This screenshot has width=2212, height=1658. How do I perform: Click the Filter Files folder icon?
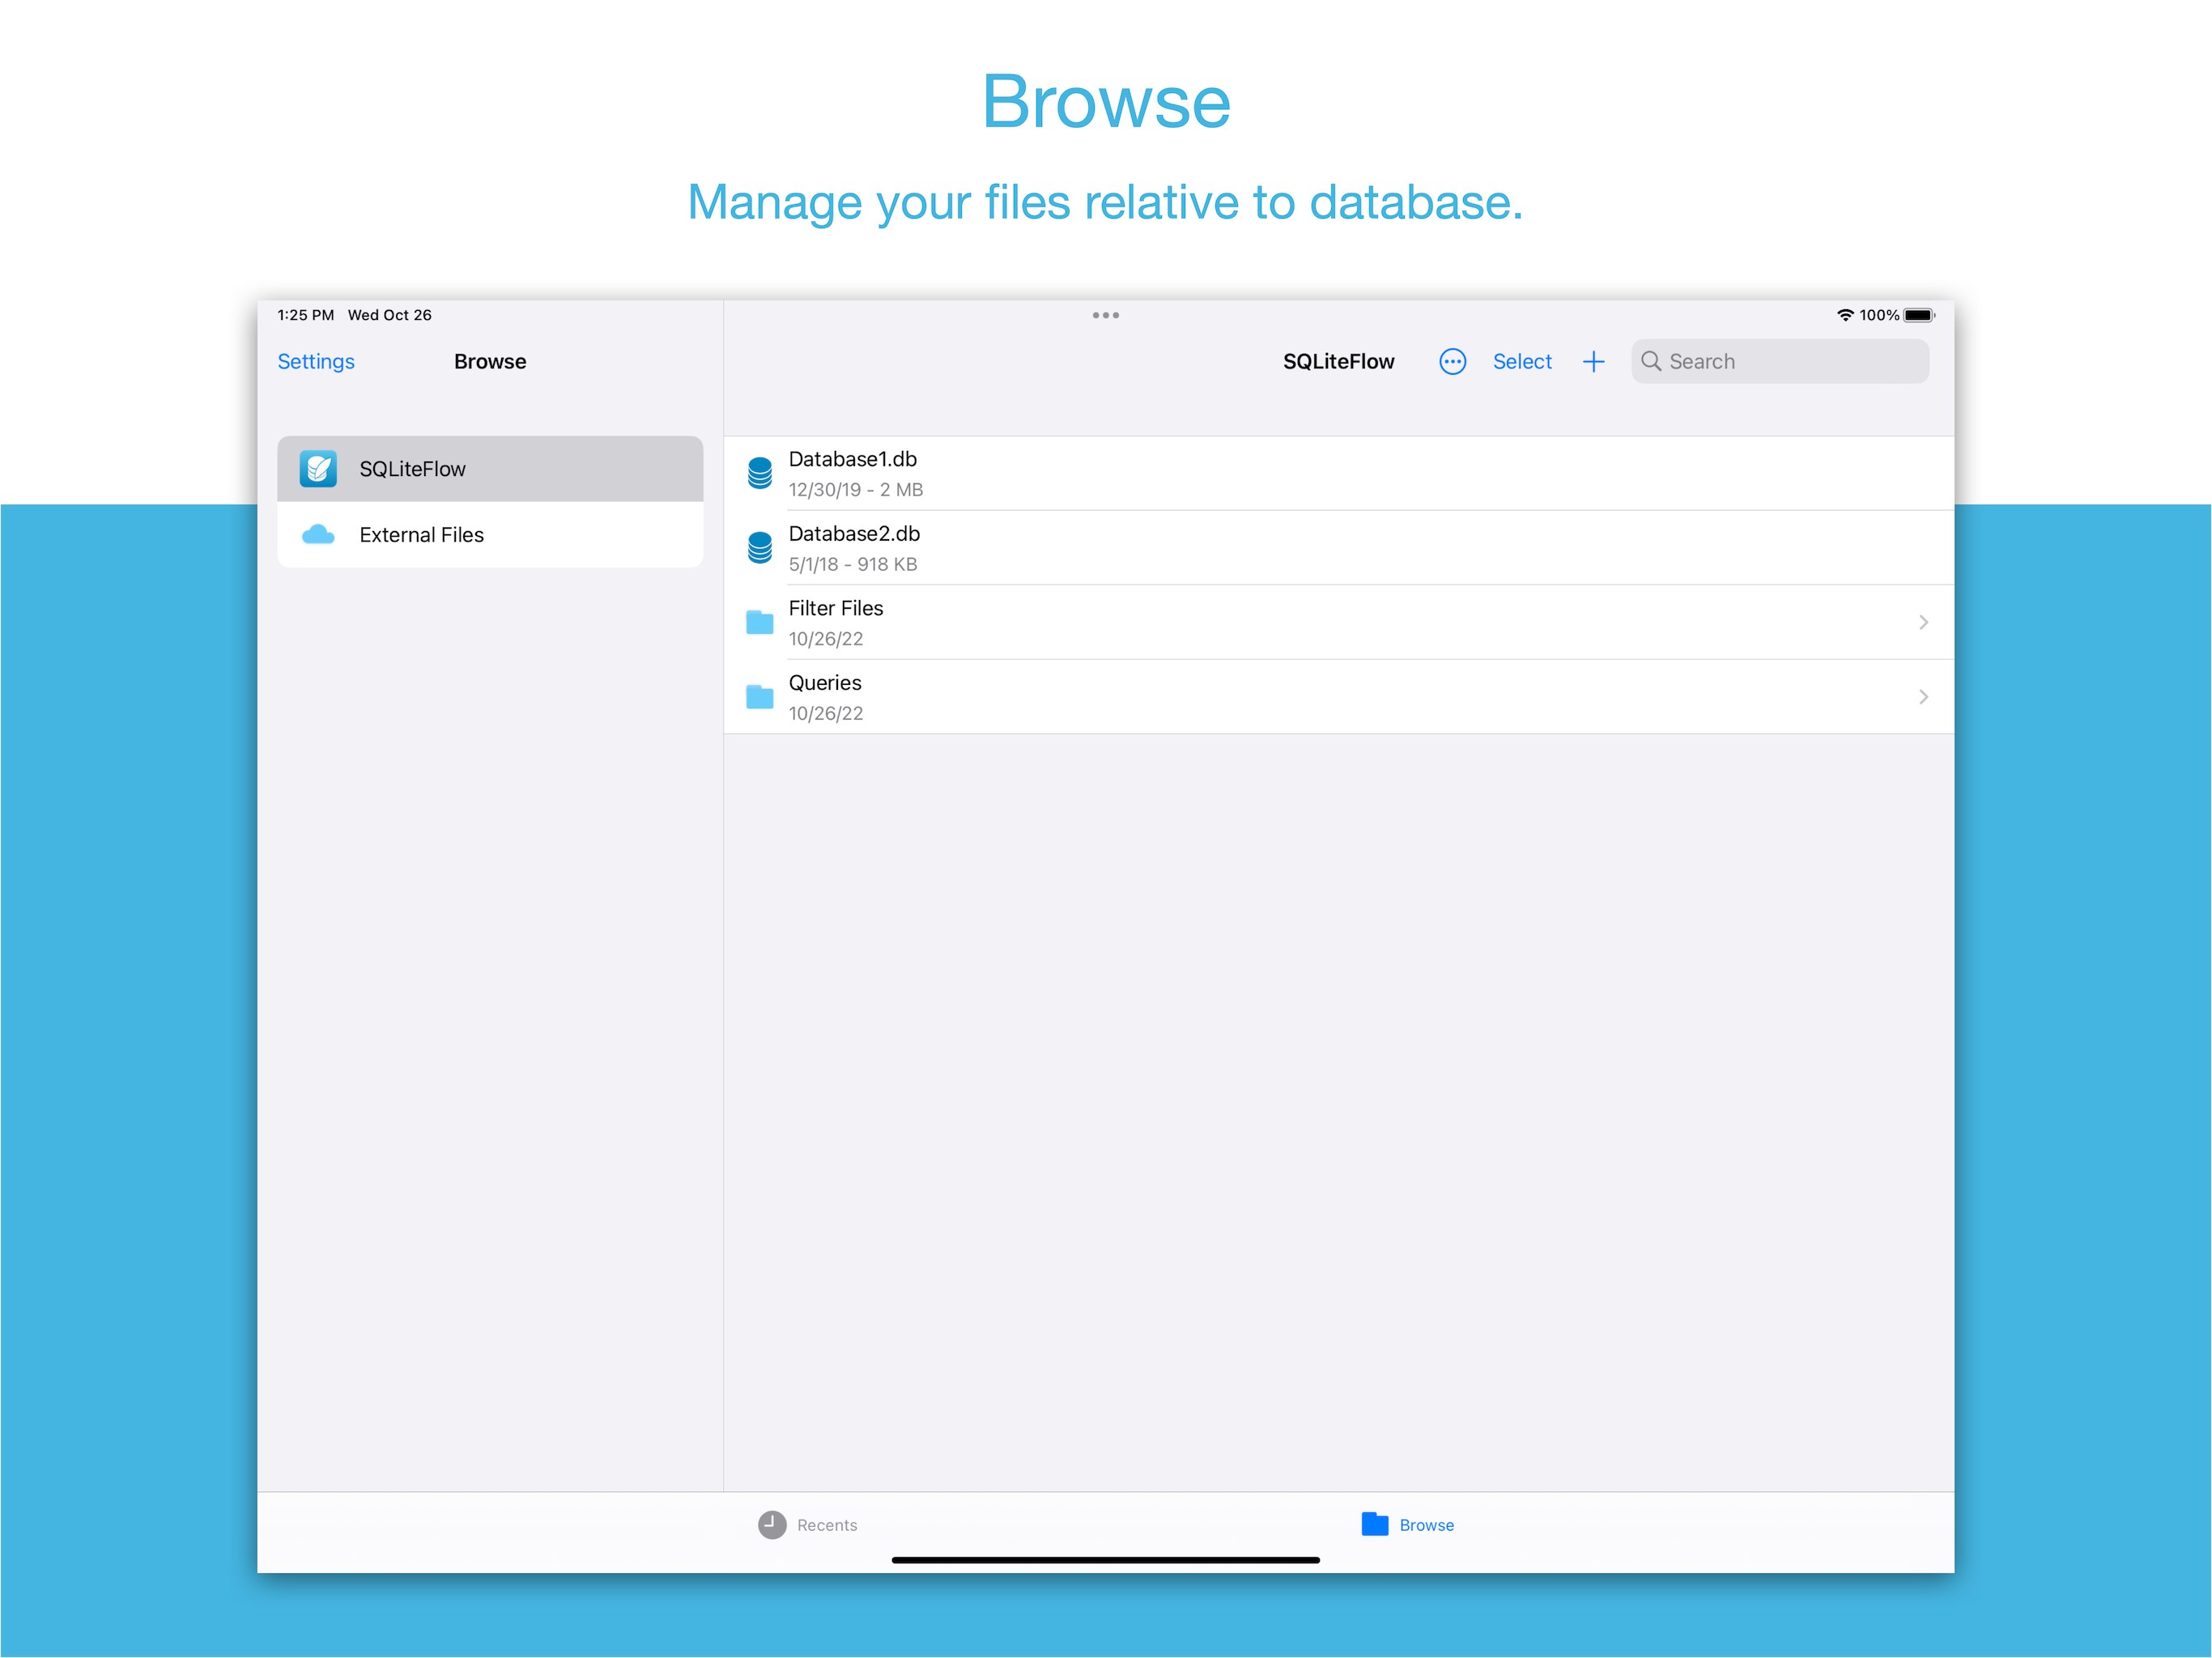click(760, 622)
